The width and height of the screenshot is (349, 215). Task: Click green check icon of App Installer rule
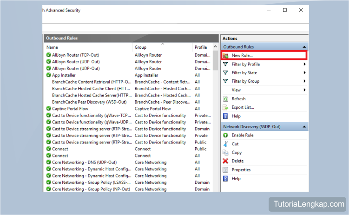(x=48, y=75)
